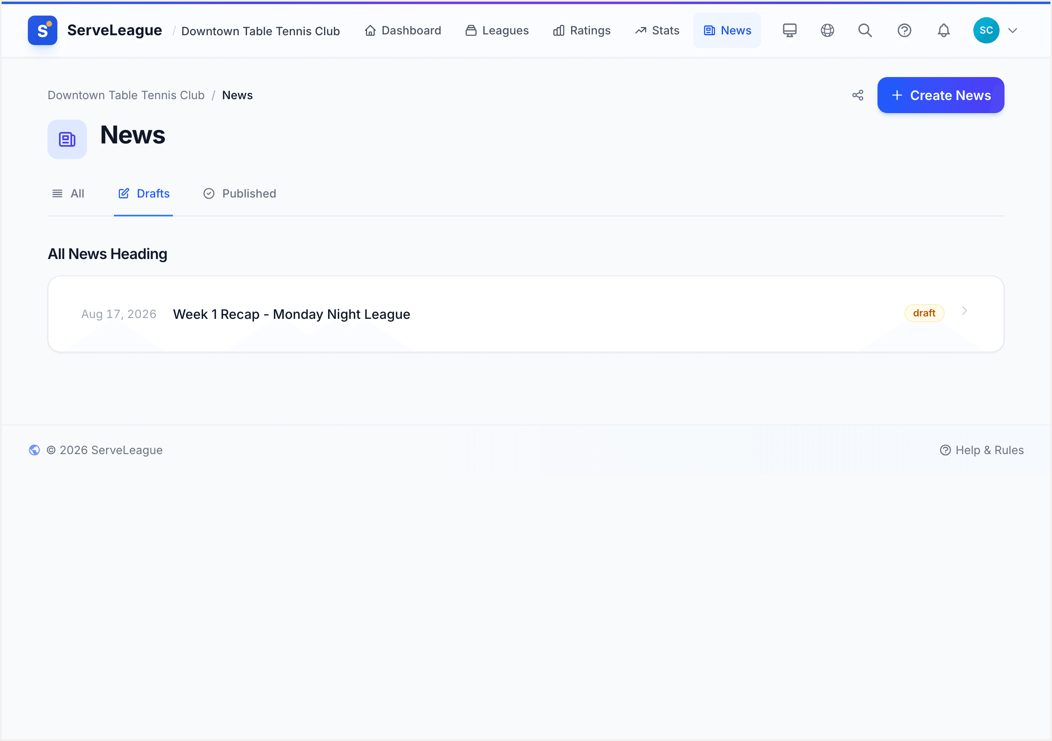Open the display monitor icon in header

(789, 30)
